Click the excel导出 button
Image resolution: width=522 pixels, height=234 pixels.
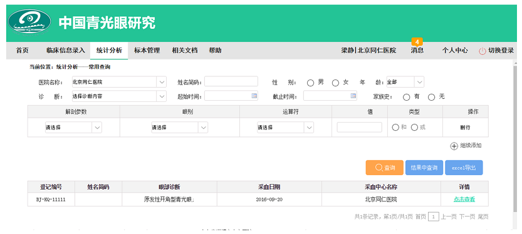pyautogui.click(x=464, y=168)
